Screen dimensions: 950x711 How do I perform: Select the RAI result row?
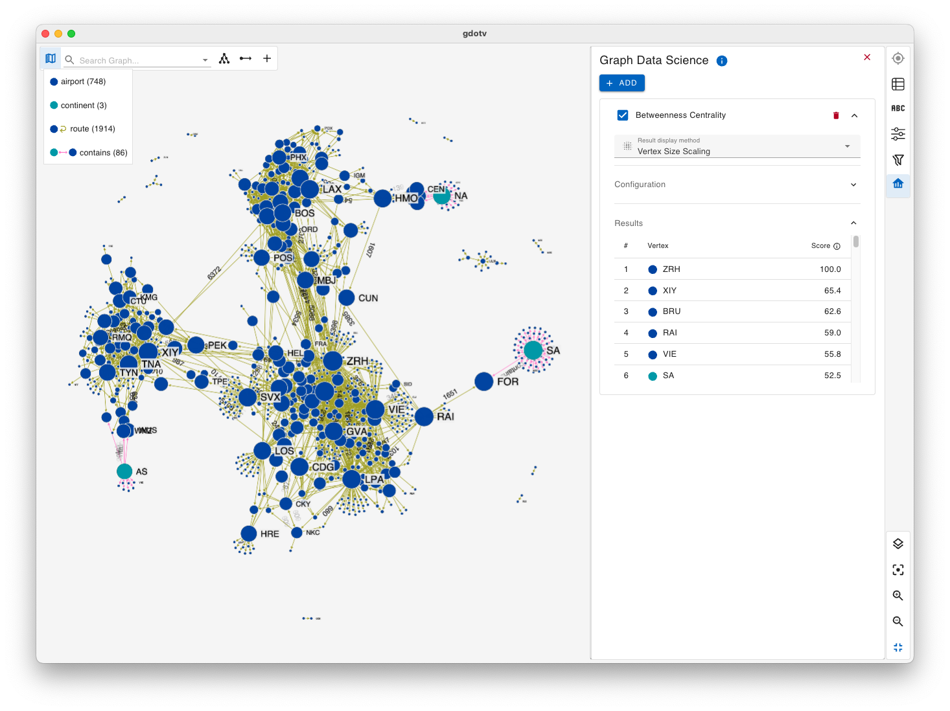pyautogui.click(x=732, y=333)
